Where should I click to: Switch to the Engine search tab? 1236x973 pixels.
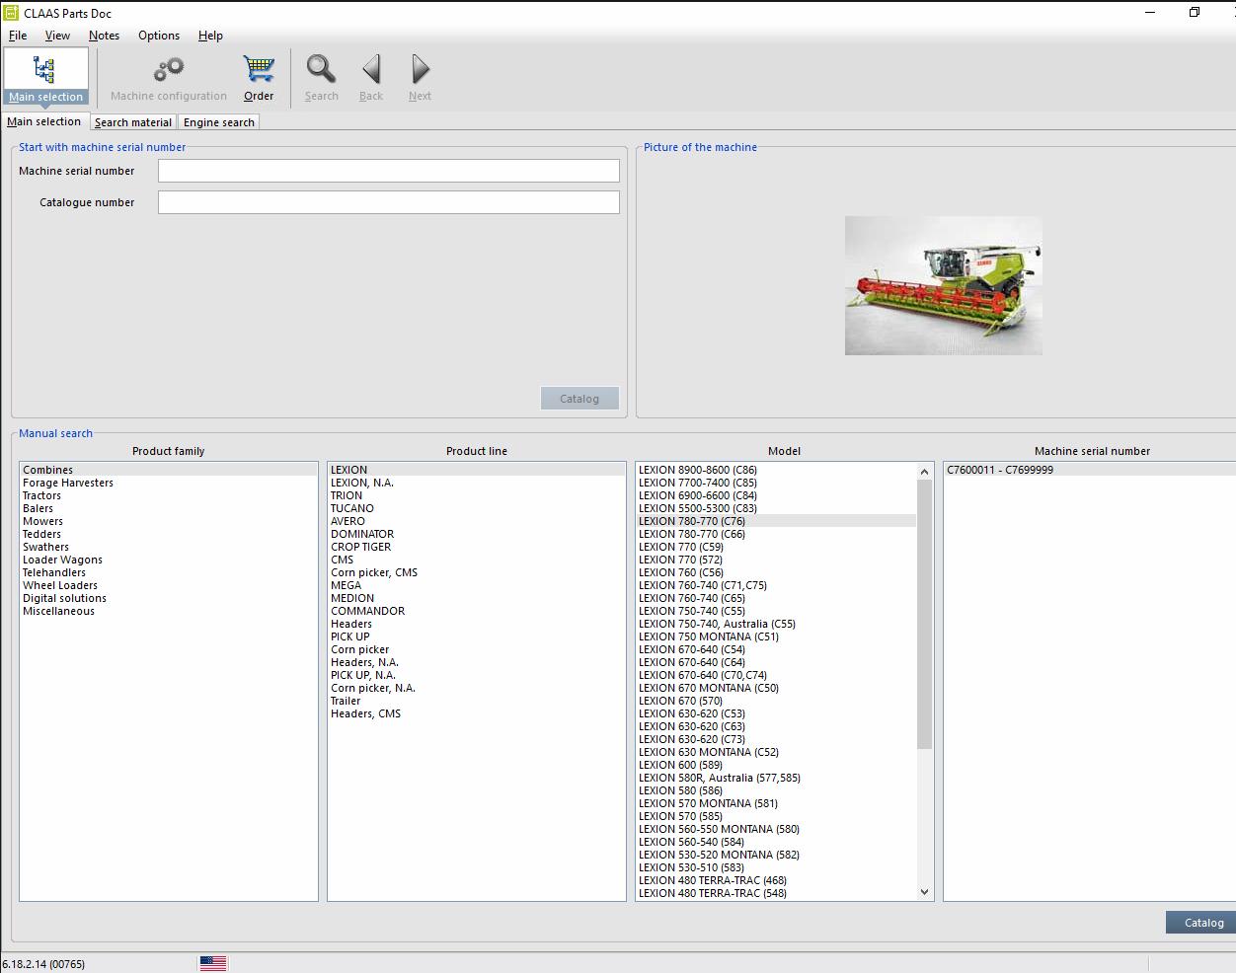tap(218, 121)
